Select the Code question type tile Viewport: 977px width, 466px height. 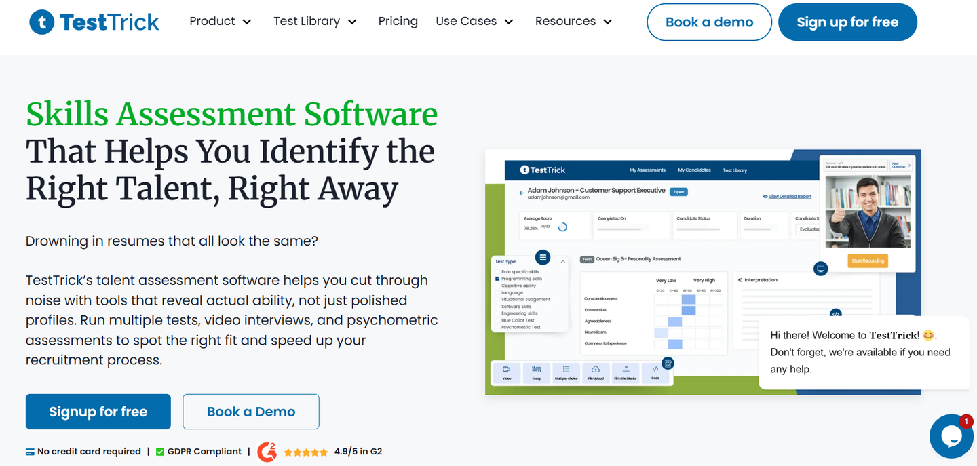pyautogui.click(x=655, y=373)
